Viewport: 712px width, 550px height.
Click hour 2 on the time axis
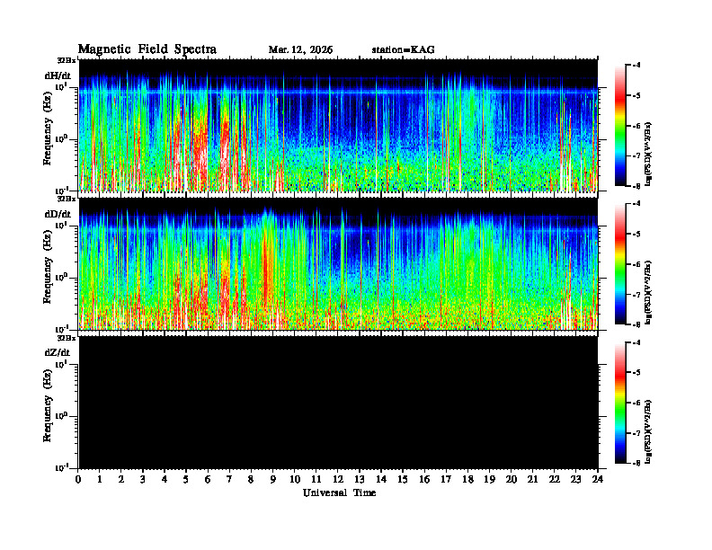pos(121,479)
